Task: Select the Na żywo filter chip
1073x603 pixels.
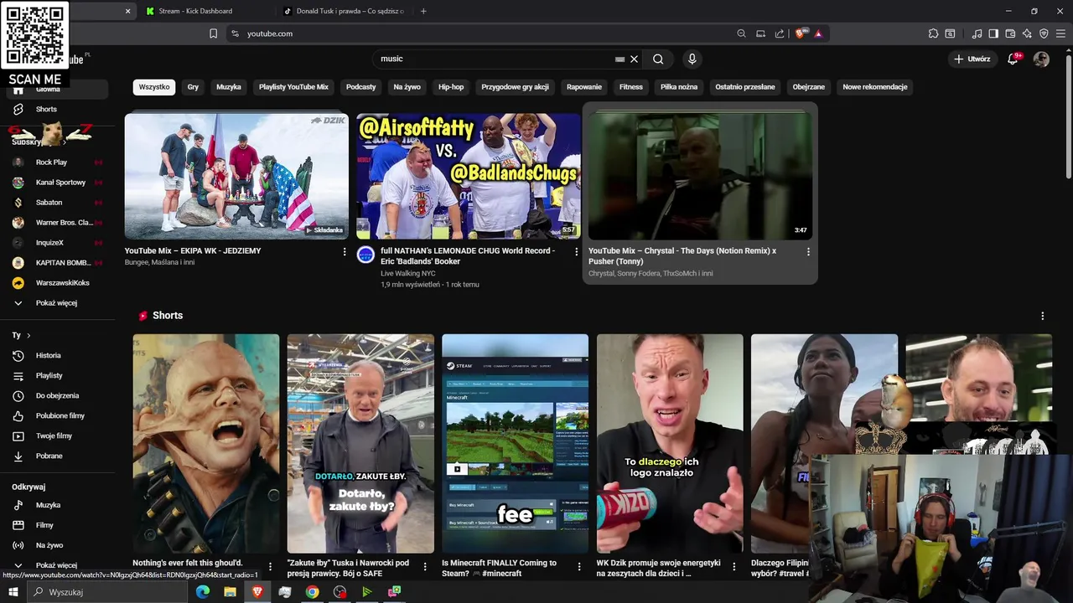Action: [x=407, y=87]
